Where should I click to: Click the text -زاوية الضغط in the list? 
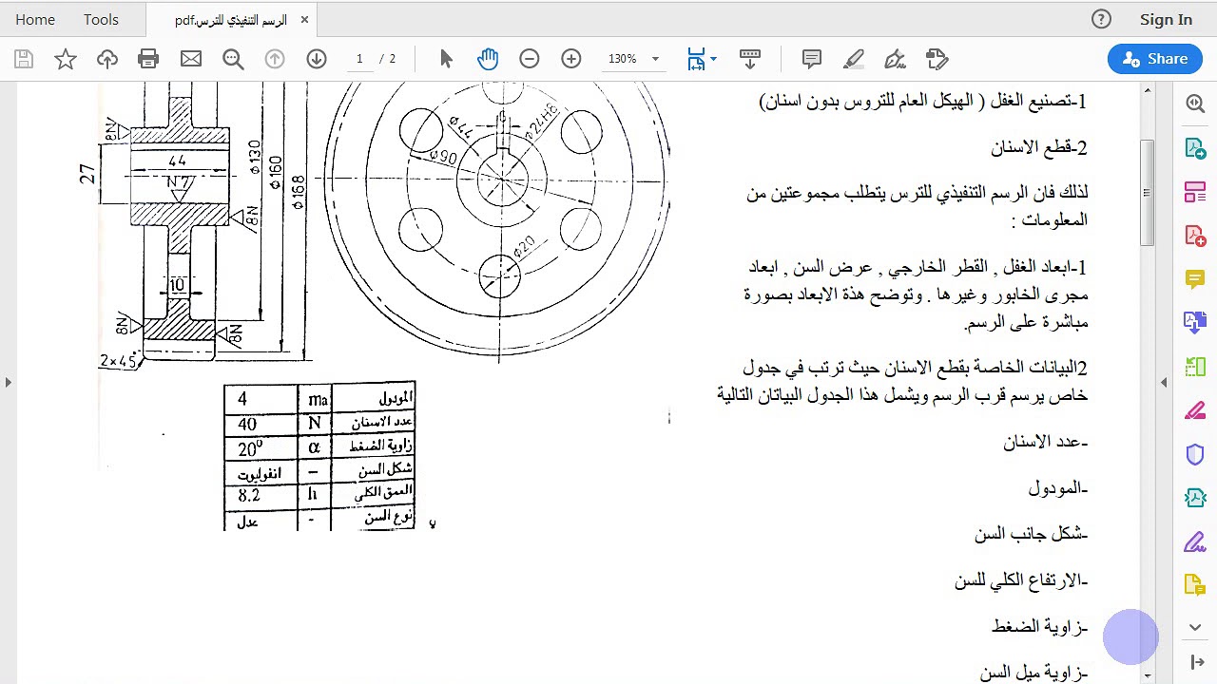pyautogui.click(x=1039, y=626)
